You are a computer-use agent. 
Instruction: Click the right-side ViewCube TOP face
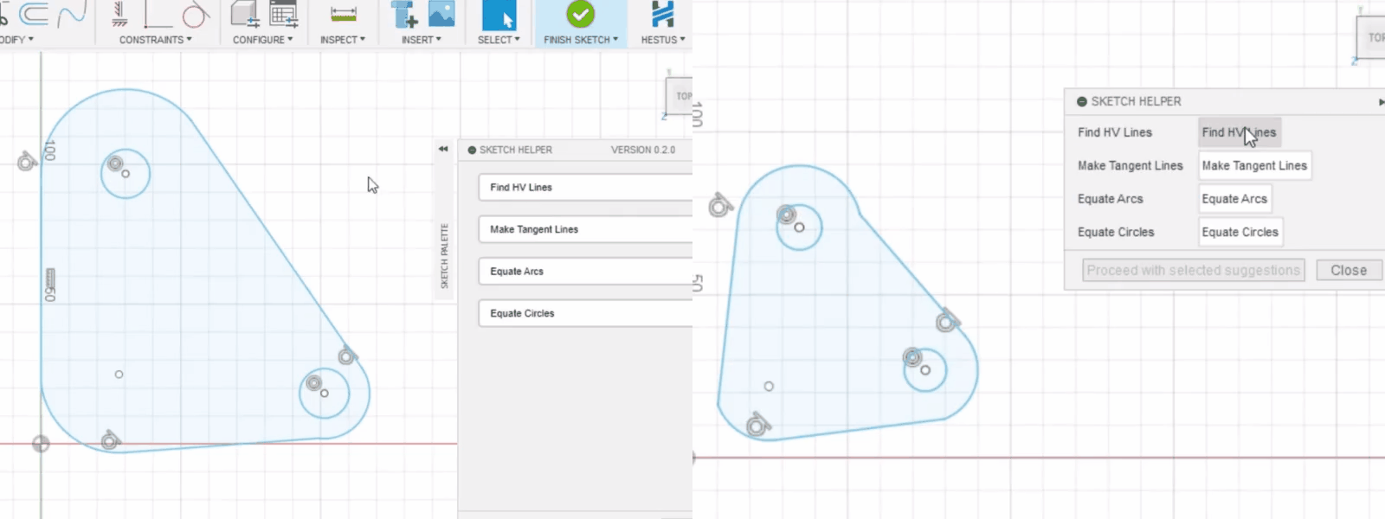pyautogui.click(x=1373, y=37)
